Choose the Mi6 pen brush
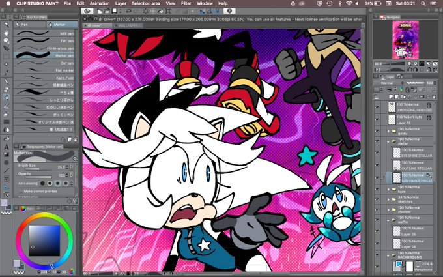The image size is (443, 277). (45, 33)
